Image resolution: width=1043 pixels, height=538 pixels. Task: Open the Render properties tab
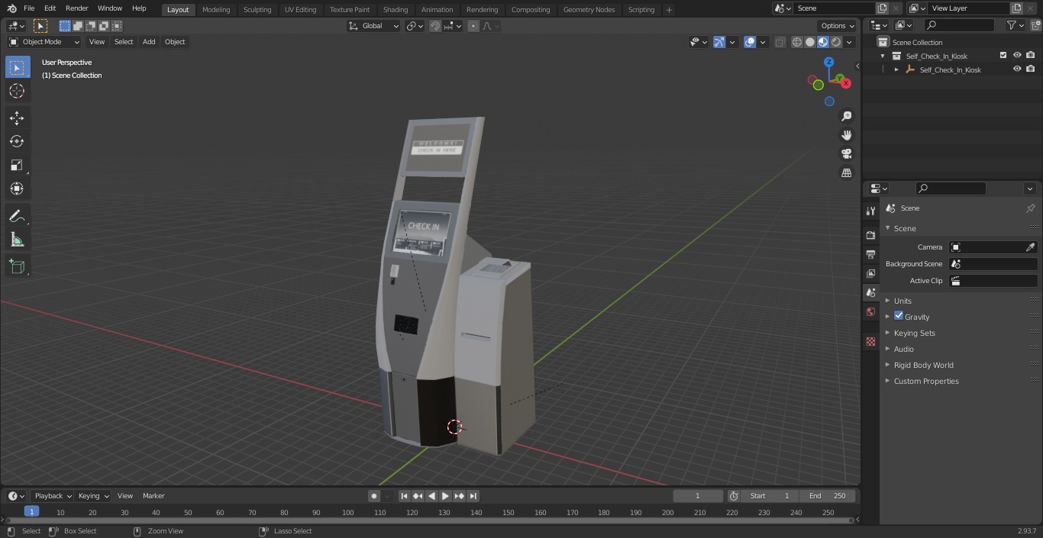point(870,235)
